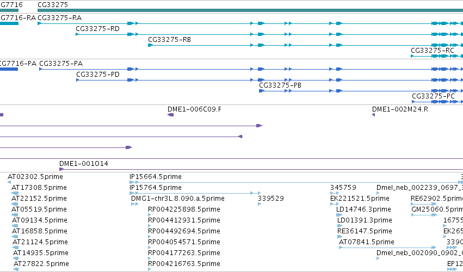
Task: Select the RP004412931.5prime EST label
Action: [x=184, y=220]
